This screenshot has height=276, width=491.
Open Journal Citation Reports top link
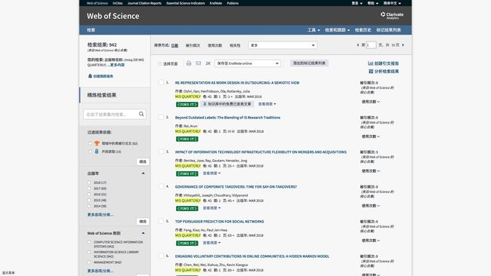tap(144, 3)
